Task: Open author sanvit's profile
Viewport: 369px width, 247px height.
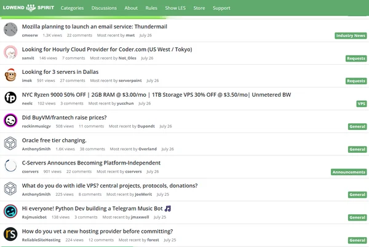Action: click(x=28, y=58)
